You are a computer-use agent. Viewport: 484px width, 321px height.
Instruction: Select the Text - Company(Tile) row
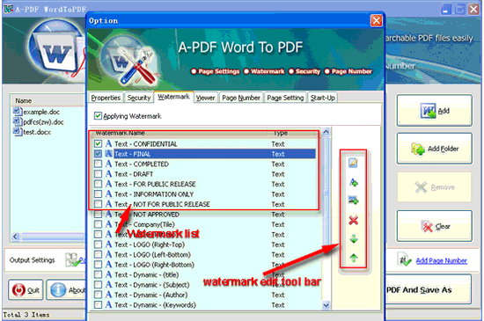(x=204, y=224)
